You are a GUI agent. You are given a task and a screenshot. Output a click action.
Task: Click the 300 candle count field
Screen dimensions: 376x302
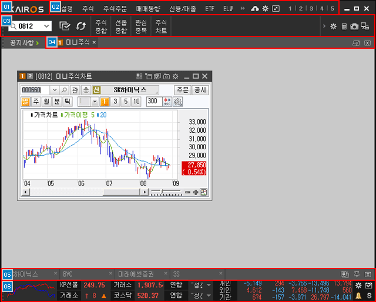pos(154,102)
